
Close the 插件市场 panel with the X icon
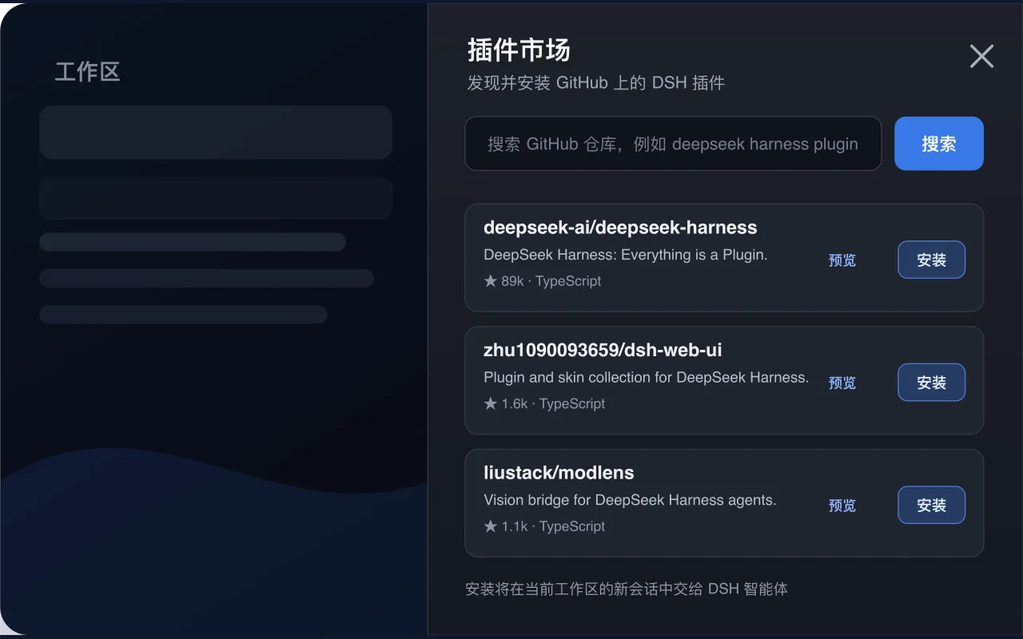click(x=981, y=56)
